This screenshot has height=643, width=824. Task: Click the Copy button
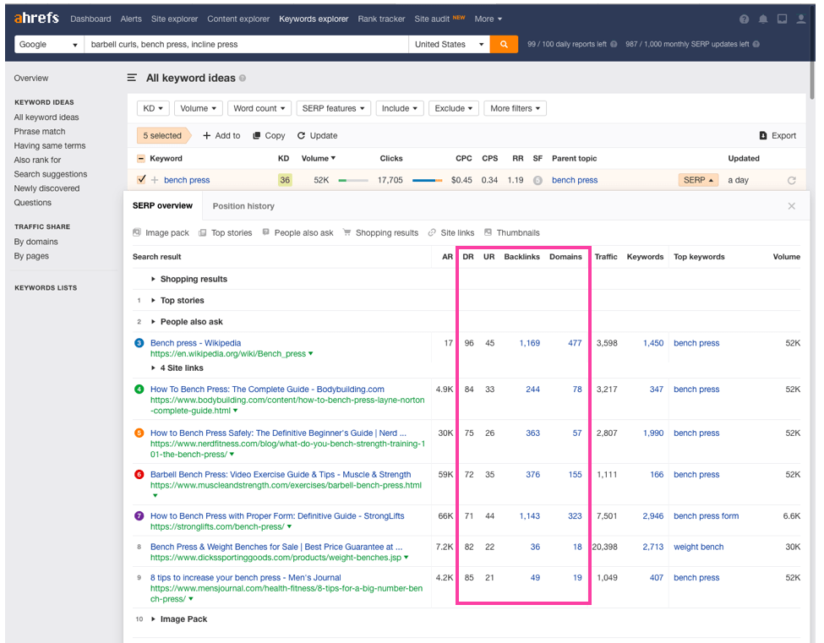(269, 135)
